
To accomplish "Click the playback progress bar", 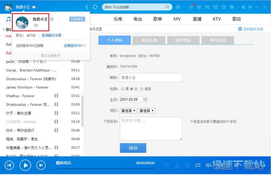I will tap(105, 169).
